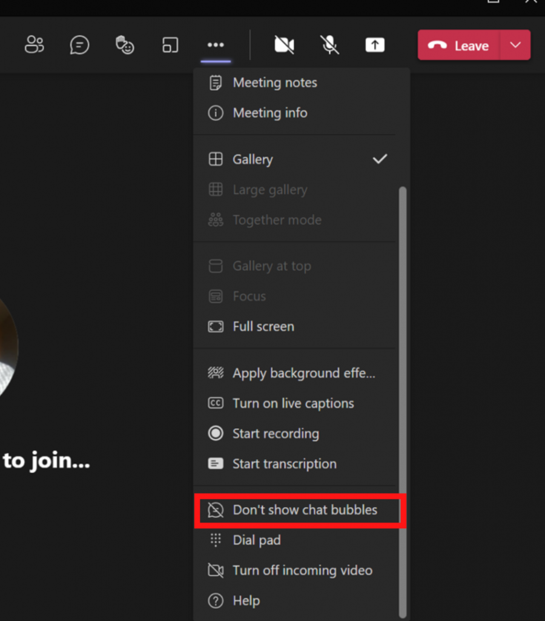Click the More actions ellipsis icon
Image resolution: width=545 pixels, height=621 pixels.
coord(216,45)
